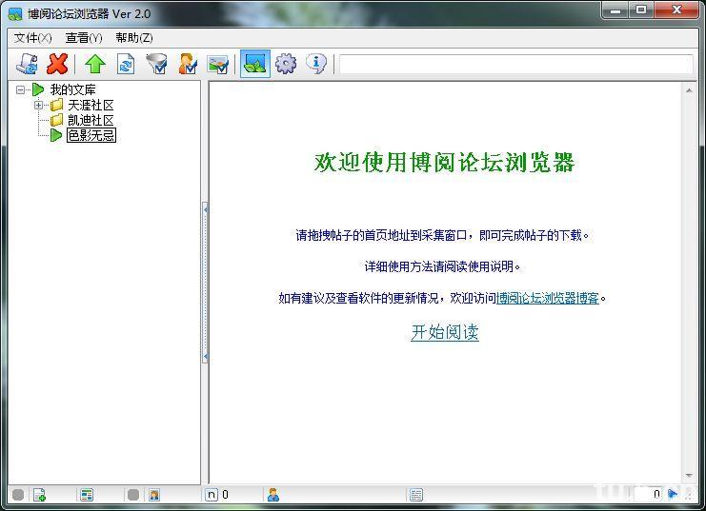Click the info speech bubble icon
706x511 pixels.
coord(316,64)
